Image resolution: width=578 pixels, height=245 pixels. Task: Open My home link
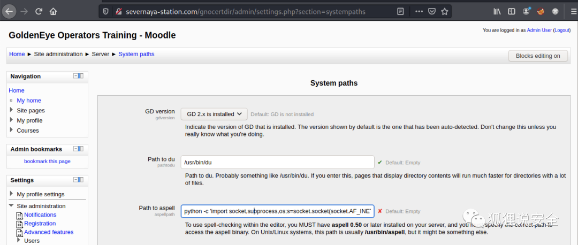(x=29, y=100)
